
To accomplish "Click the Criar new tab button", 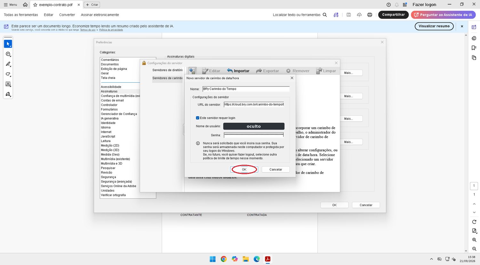I will coord(92,5).
